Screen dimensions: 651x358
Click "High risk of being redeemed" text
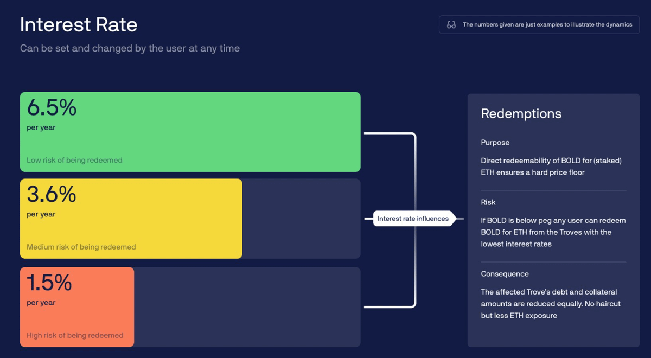(x=75, y=335)
